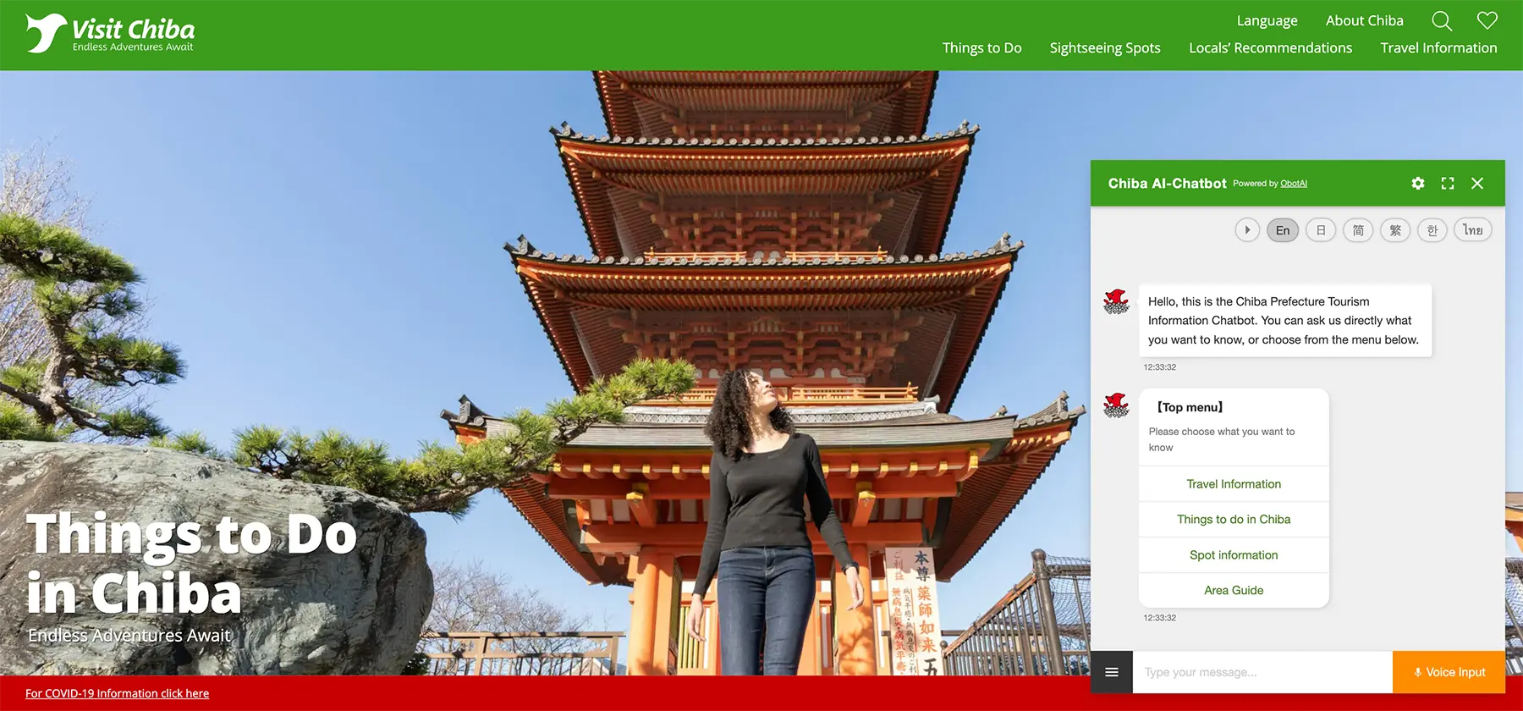
Task: Open the chatbot hamburger menu
Action: tap(1112, 672)
